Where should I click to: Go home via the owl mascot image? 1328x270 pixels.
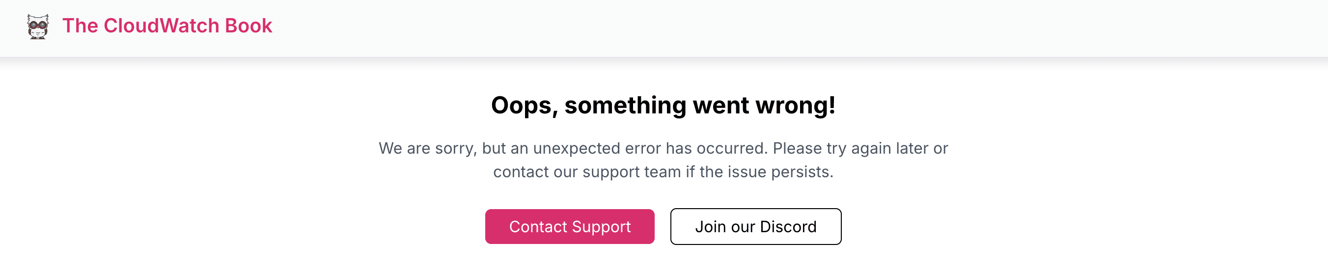[38, 27]
